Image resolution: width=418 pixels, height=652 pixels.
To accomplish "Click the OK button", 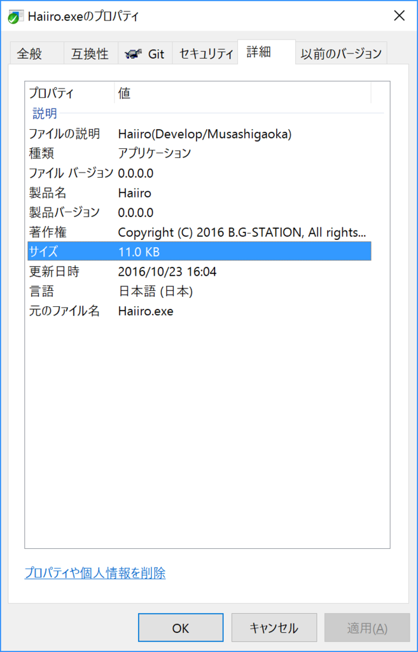I will pos(181,628).
